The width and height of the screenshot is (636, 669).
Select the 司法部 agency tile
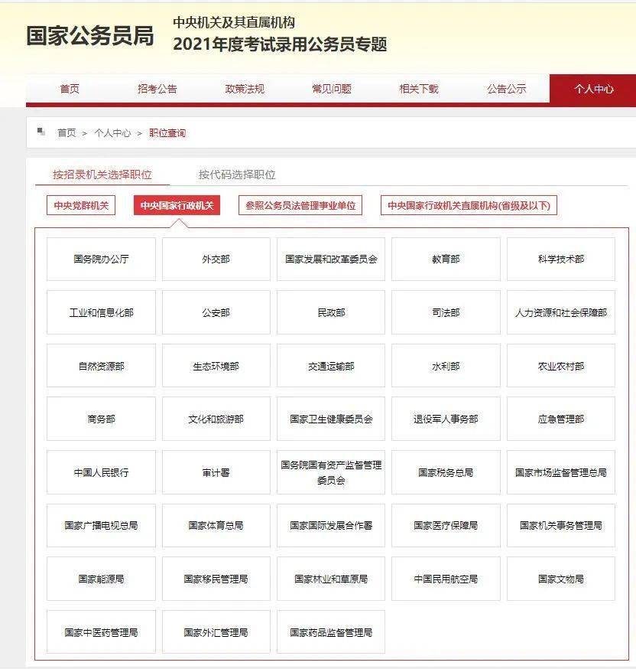446,312
